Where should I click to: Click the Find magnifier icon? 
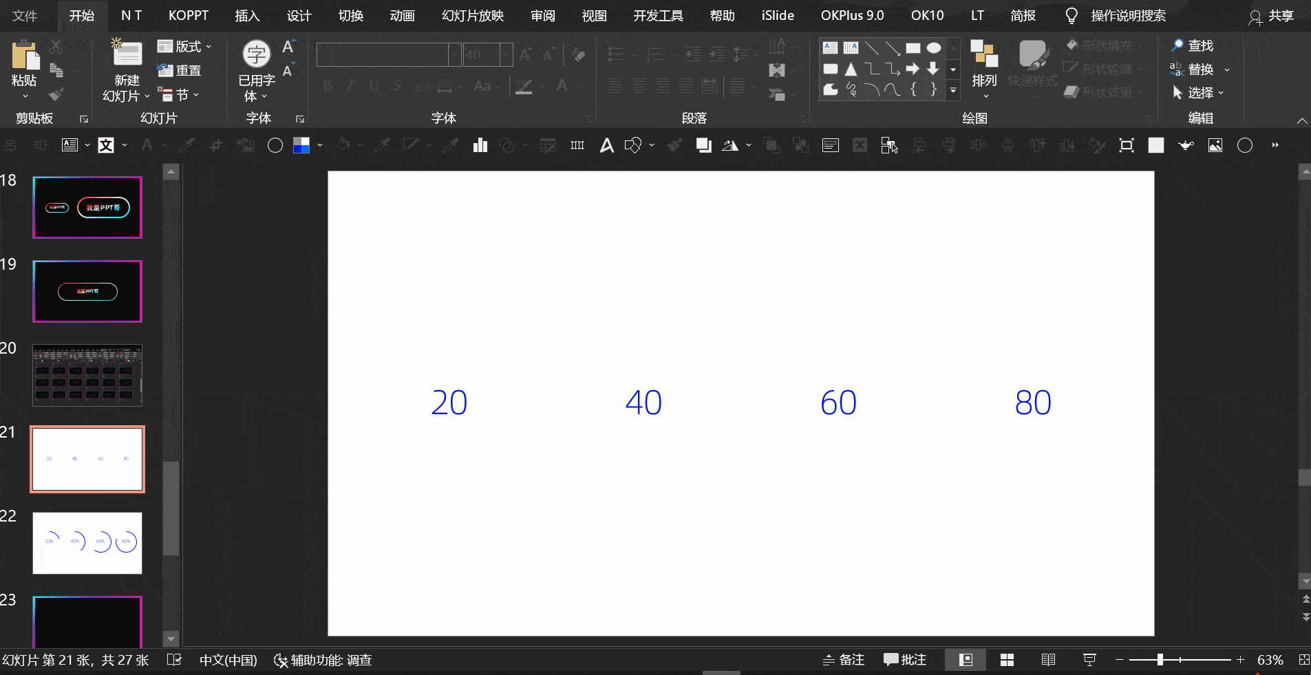[x=1177, y=45]
